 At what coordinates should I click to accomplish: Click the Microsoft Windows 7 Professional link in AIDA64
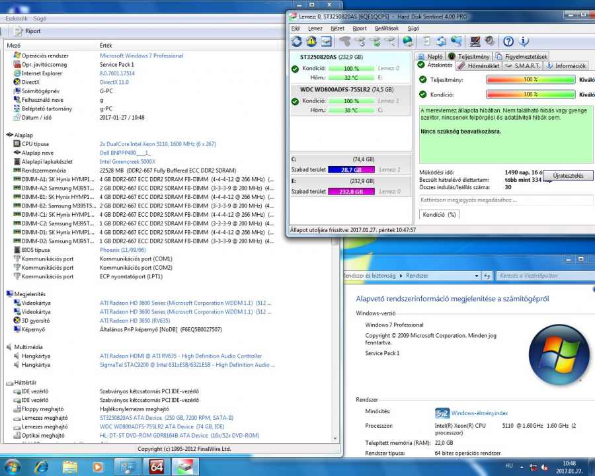pos(141,56)
